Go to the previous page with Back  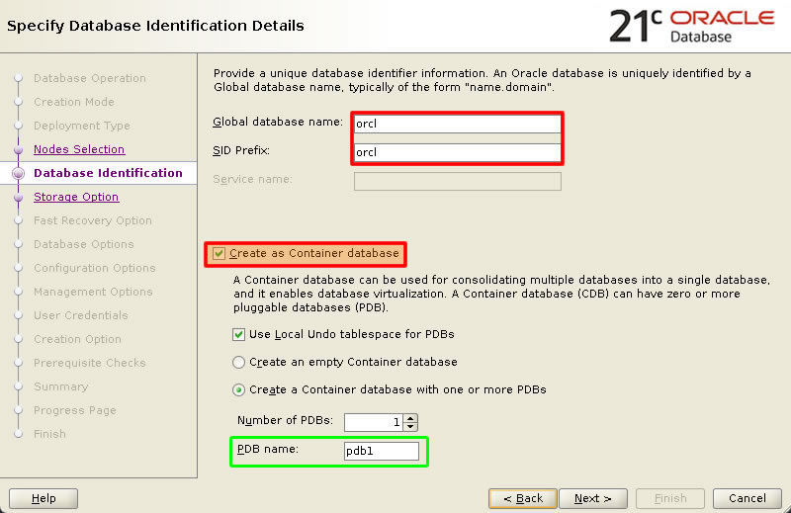click(x=523, y=498)
